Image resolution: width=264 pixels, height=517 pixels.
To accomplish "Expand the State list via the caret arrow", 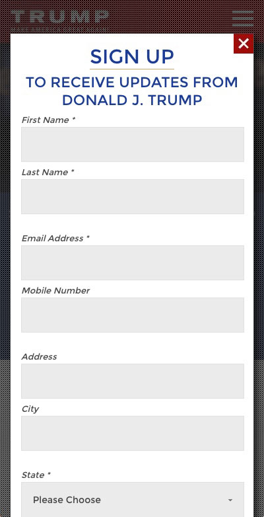I will [x=230, y=500].
